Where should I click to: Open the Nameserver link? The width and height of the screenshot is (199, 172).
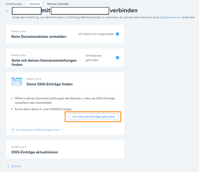(172, 17)
